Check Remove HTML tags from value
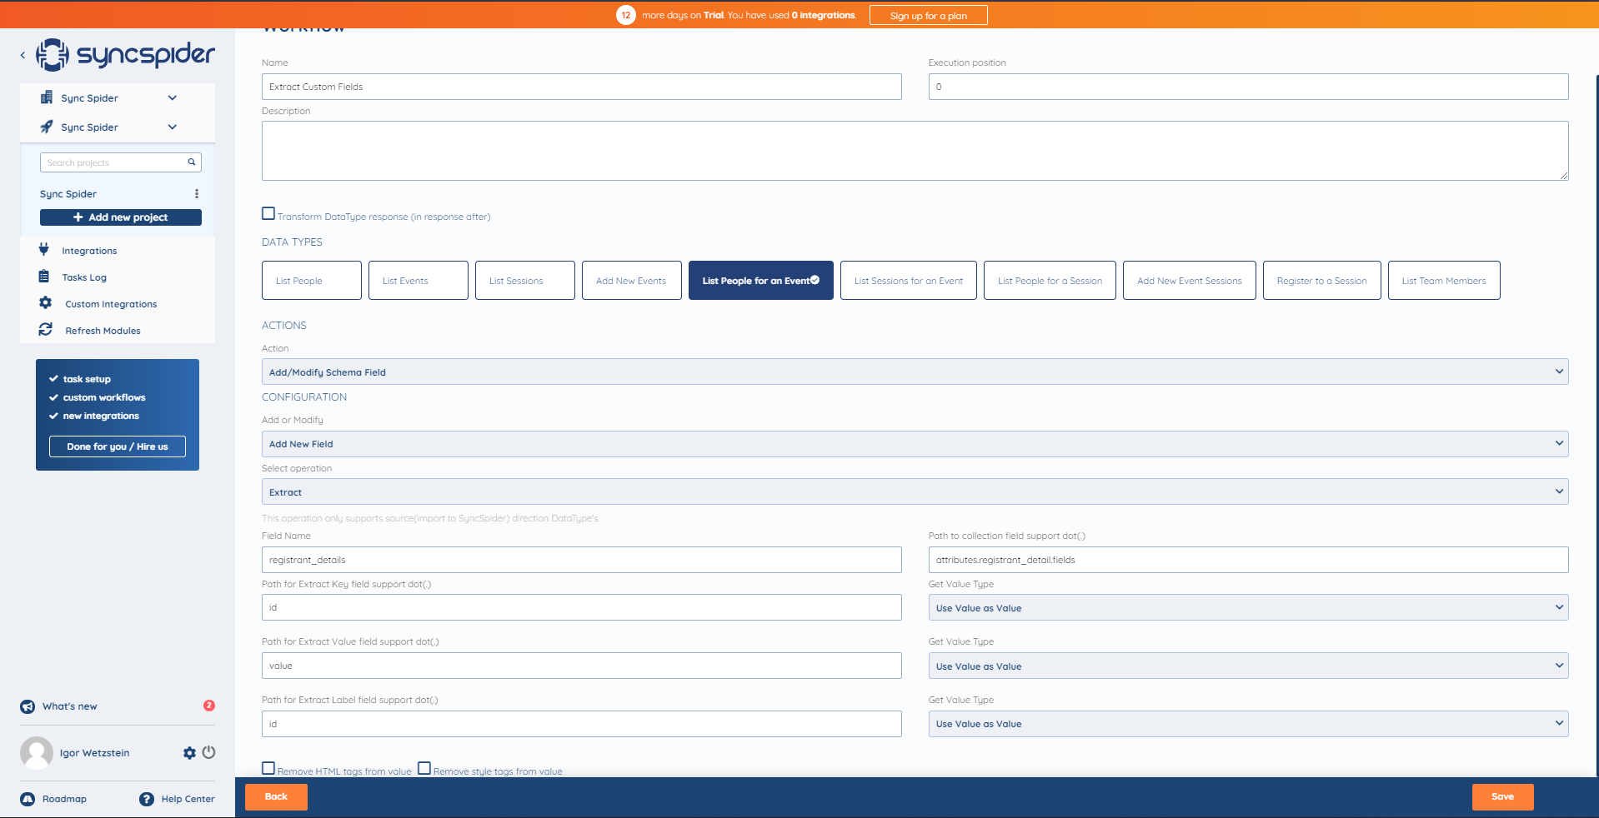 click(x=268, y=769)
